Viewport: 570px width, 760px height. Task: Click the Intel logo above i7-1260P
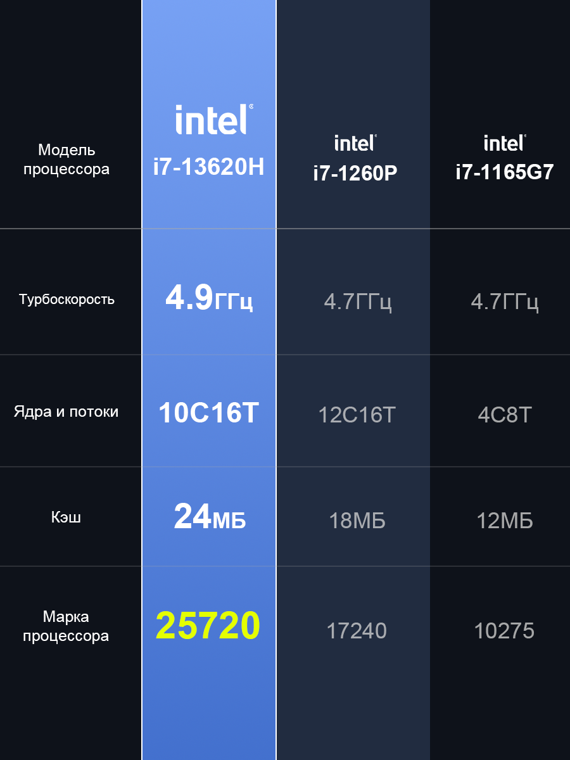click(355, 142)
